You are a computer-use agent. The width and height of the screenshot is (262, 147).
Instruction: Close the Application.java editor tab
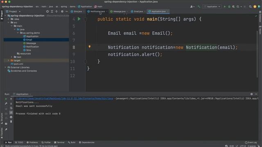tap(167, 11)
